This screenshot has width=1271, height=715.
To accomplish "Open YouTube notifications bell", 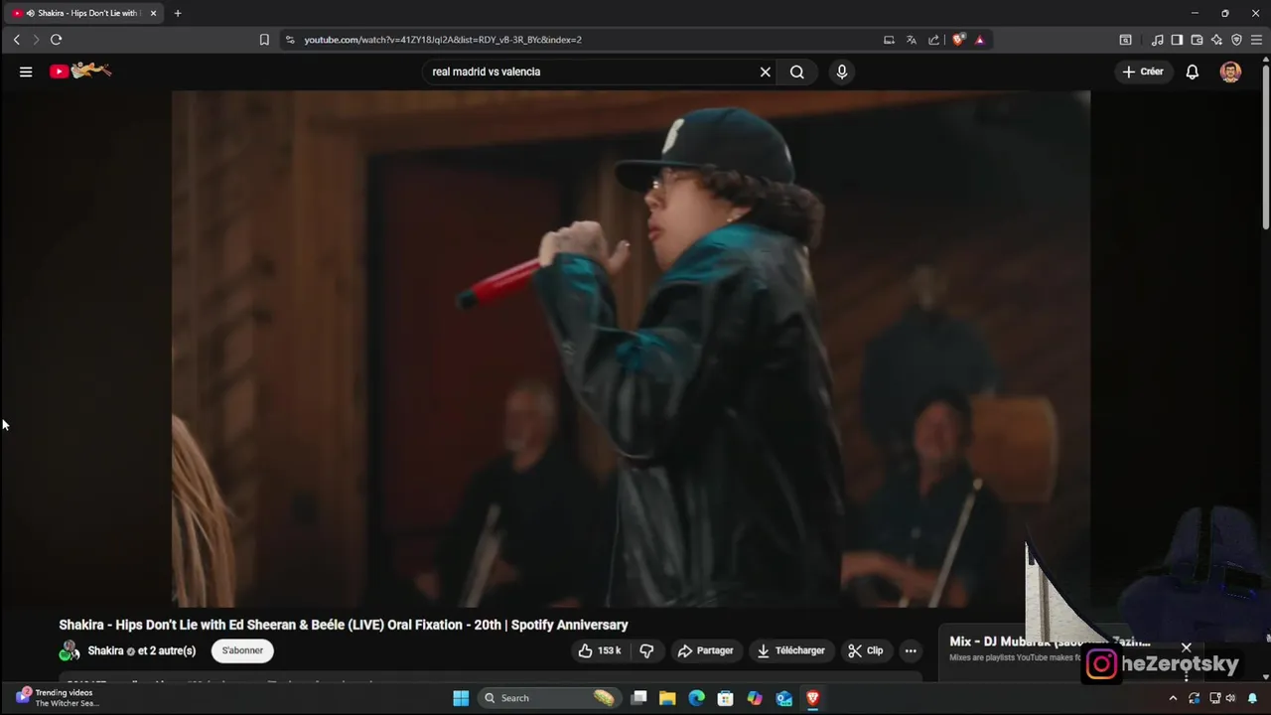I will pos(1192,71).
